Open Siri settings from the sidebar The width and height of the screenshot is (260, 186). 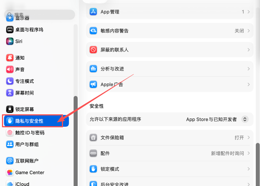(10, 41)
